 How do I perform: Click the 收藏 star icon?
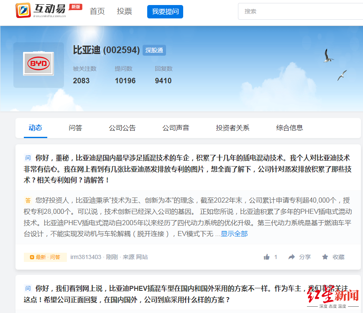coord(325,257)
